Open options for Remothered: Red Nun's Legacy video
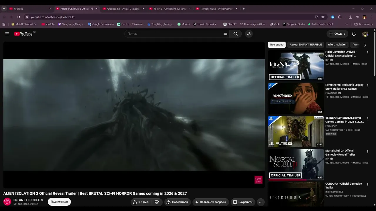The image size is (376, 211). coord(367,86)
